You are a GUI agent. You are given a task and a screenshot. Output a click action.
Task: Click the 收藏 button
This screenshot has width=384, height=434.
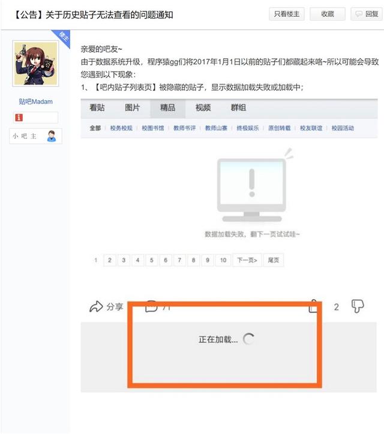pyautogui.click(x=327, y=14)
